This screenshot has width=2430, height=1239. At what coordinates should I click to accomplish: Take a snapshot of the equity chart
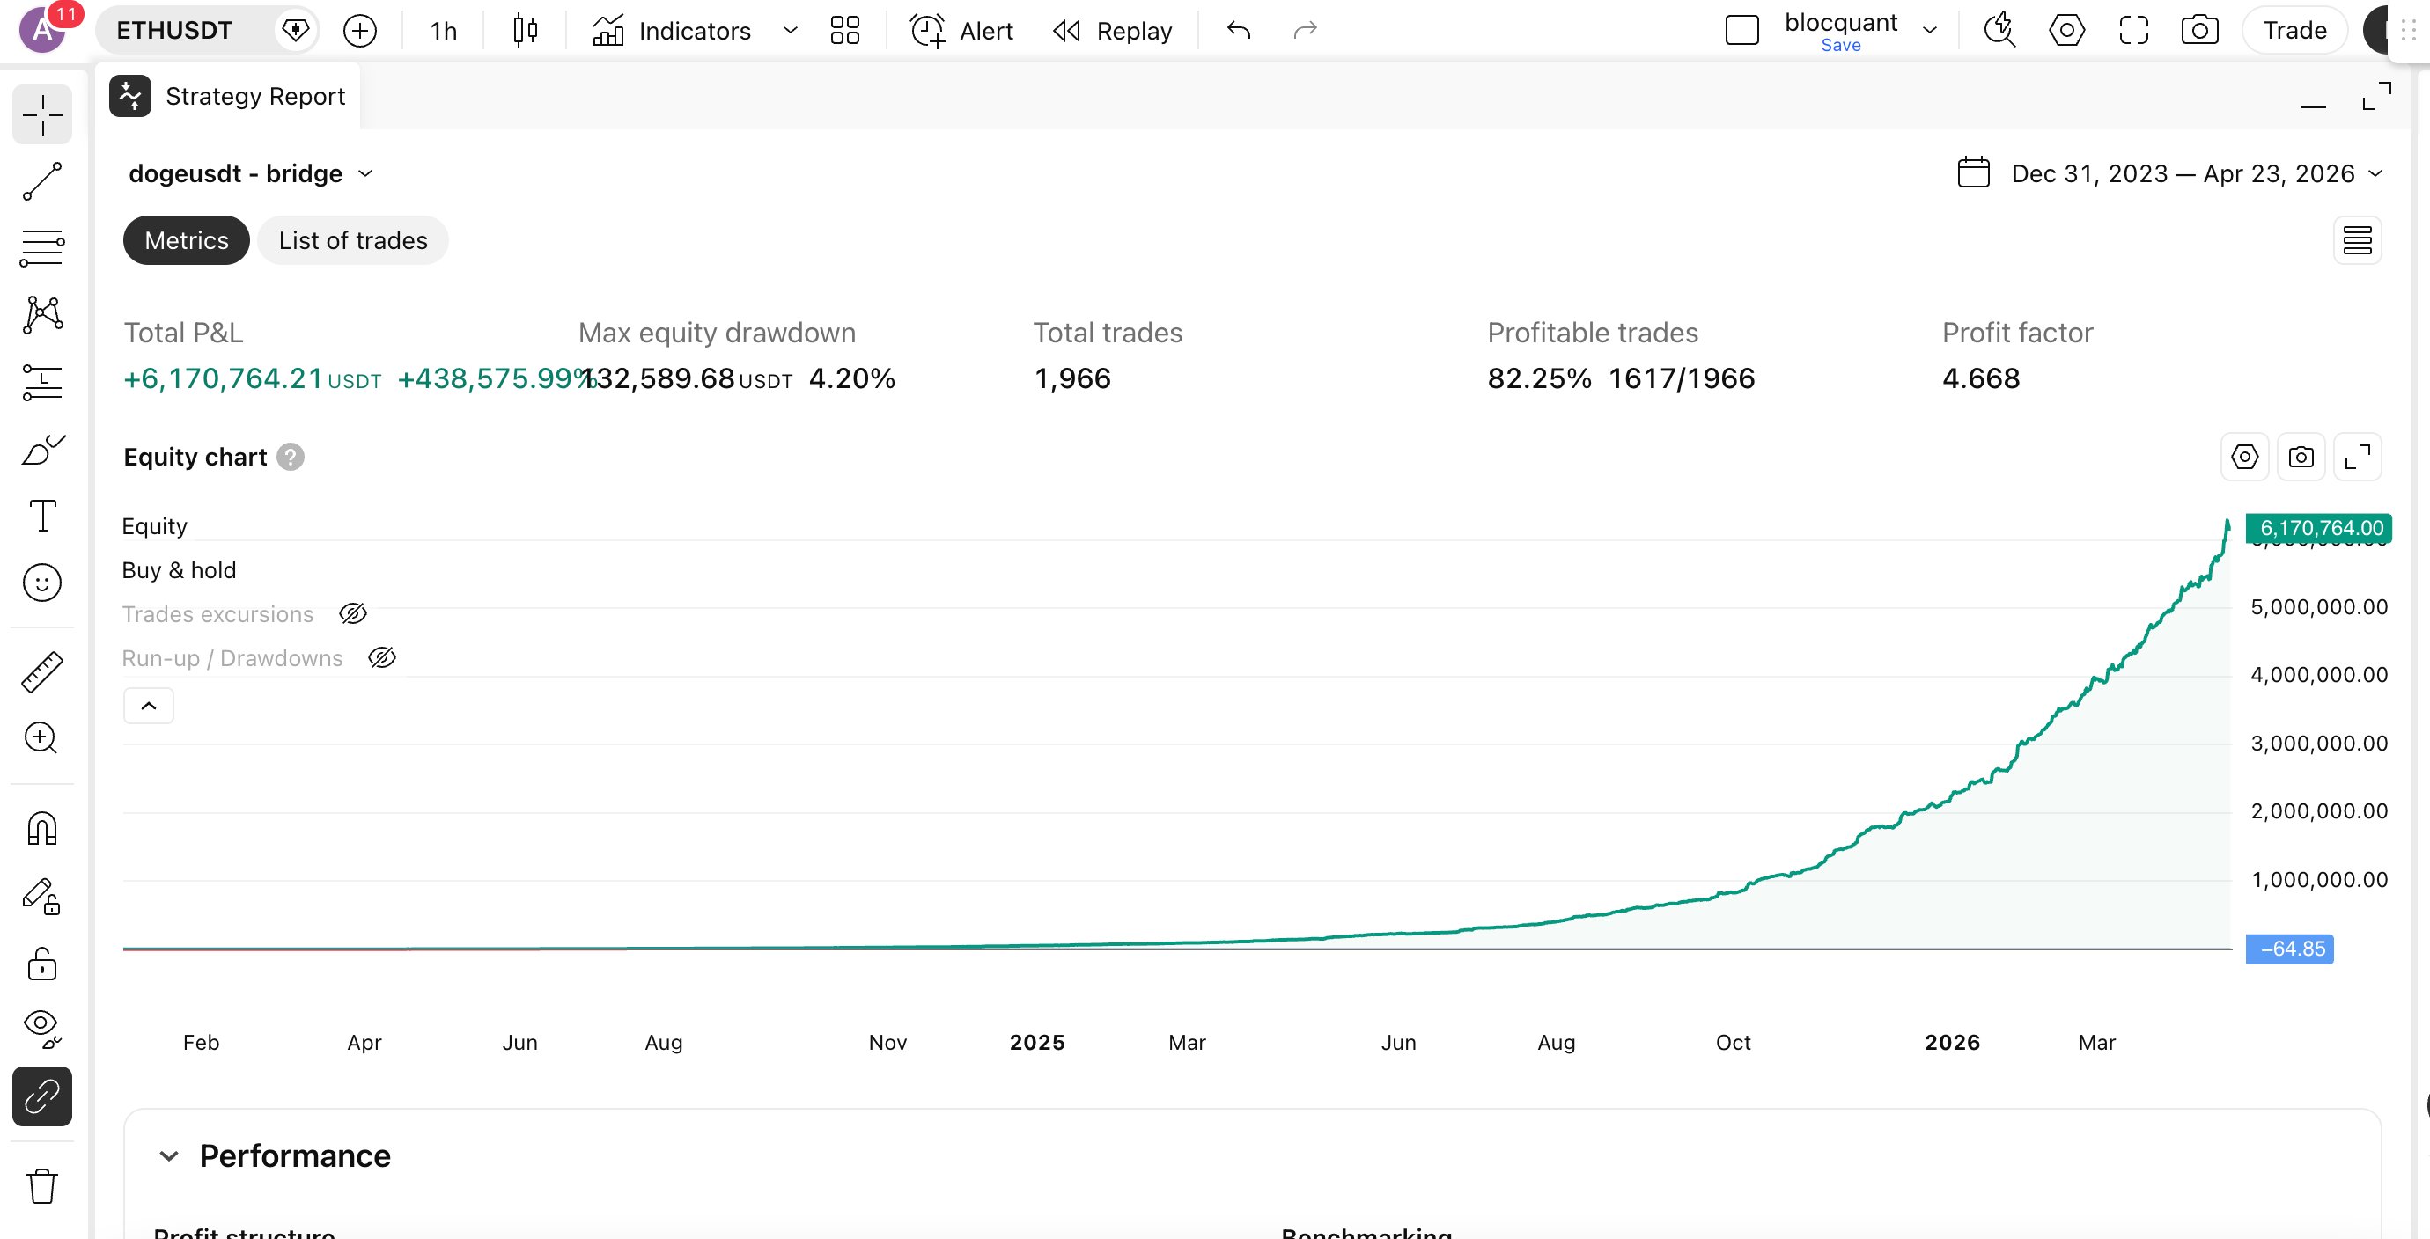(x=2301, y=457)
